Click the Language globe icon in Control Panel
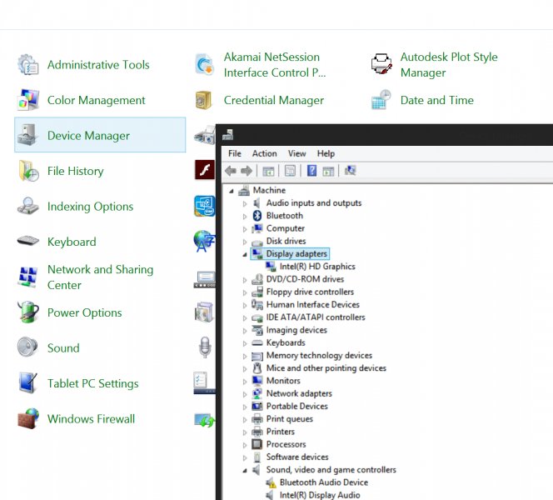The image size is (553, 500). (204, 242)
